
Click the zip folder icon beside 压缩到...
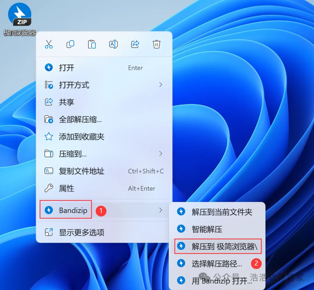[x=49, y=154]
